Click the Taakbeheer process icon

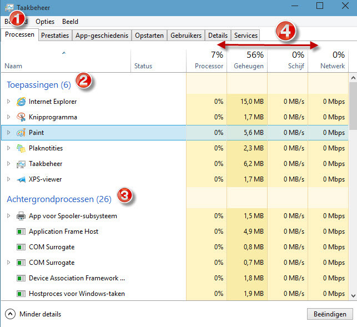tap(21, 164)
